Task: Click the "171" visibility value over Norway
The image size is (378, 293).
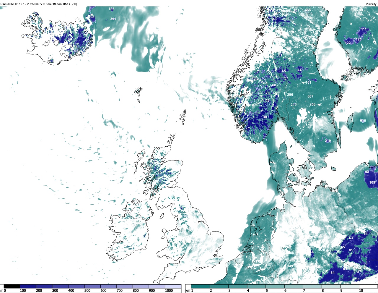Action: 258,72
